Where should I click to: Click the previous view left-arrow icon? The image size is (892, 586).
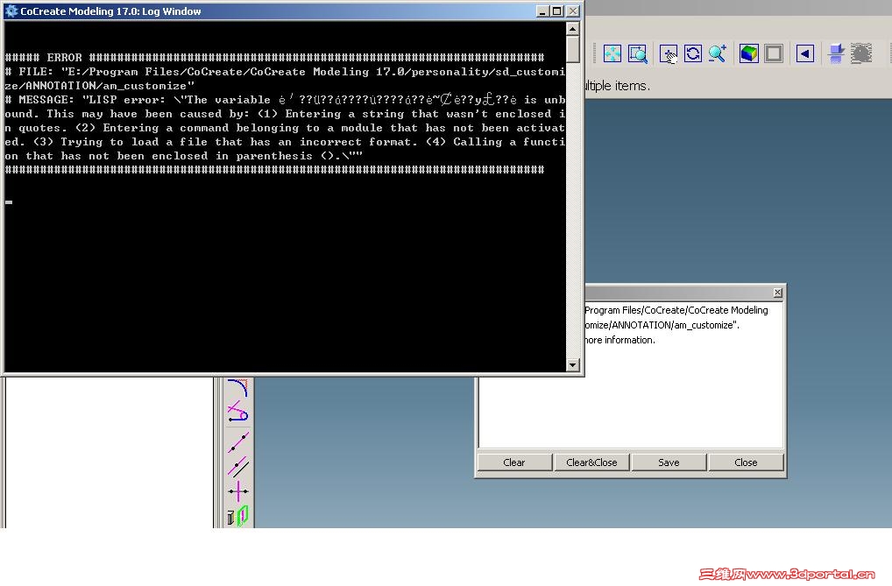pos(804,54)
